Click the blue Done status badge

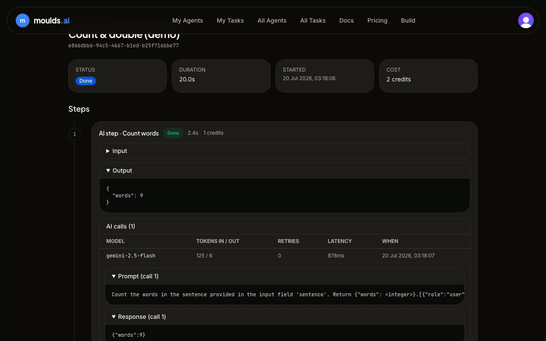[86, 81]
